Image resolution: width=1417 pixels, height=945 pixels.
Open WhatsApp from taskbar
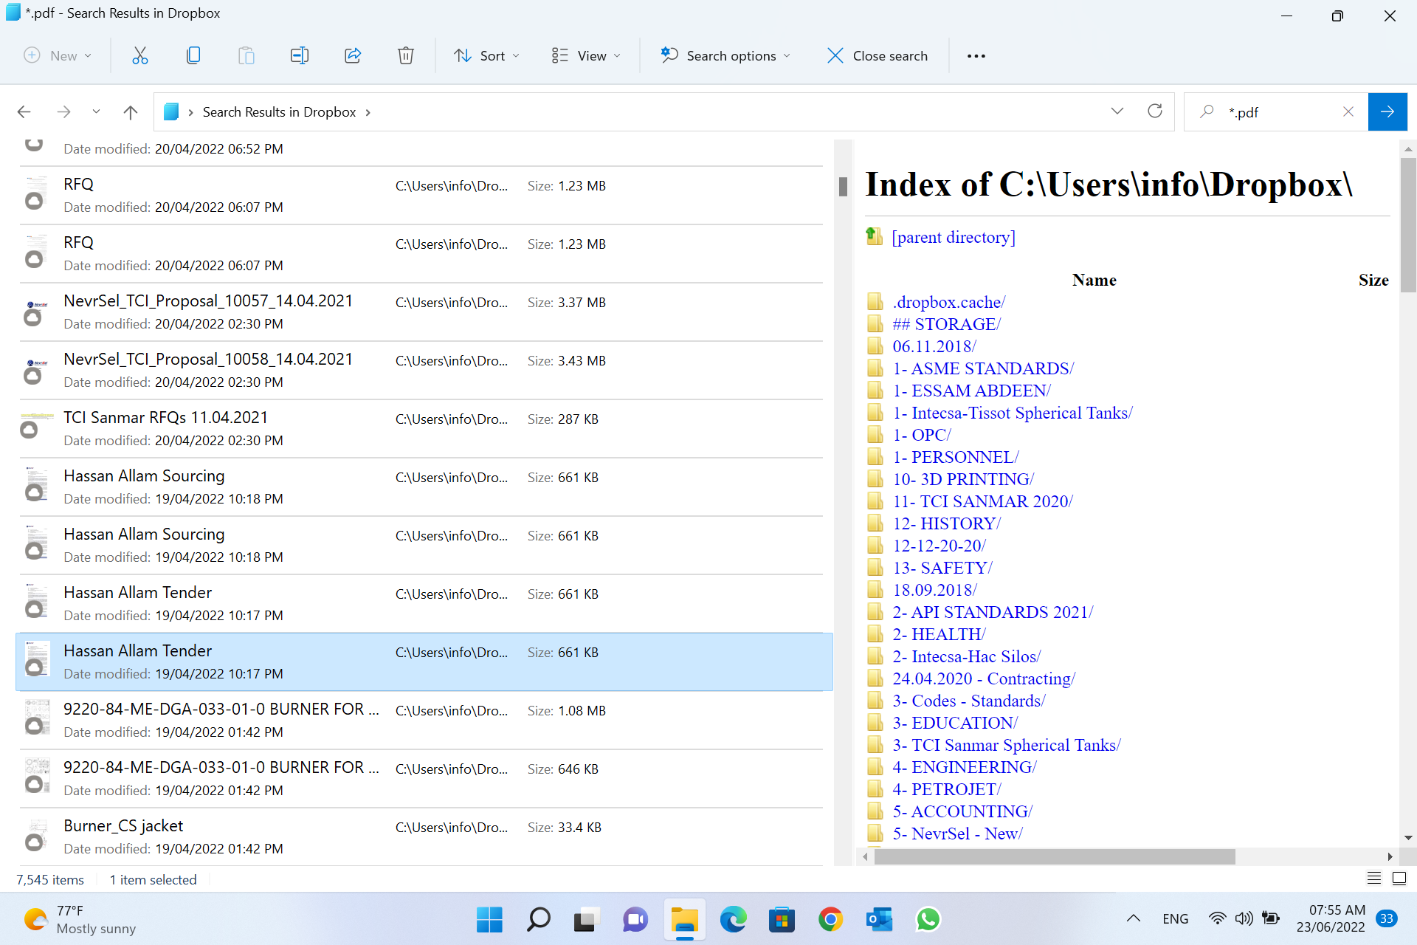coord(928,920)
